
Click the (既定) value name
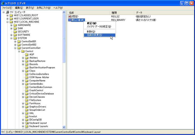tap(75, 17)
